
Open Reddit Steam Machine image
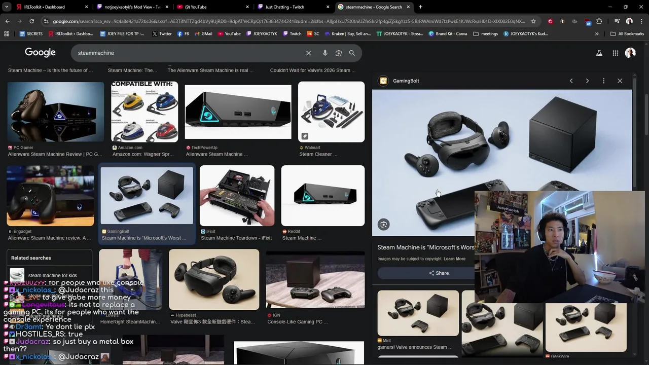point(322,196)
